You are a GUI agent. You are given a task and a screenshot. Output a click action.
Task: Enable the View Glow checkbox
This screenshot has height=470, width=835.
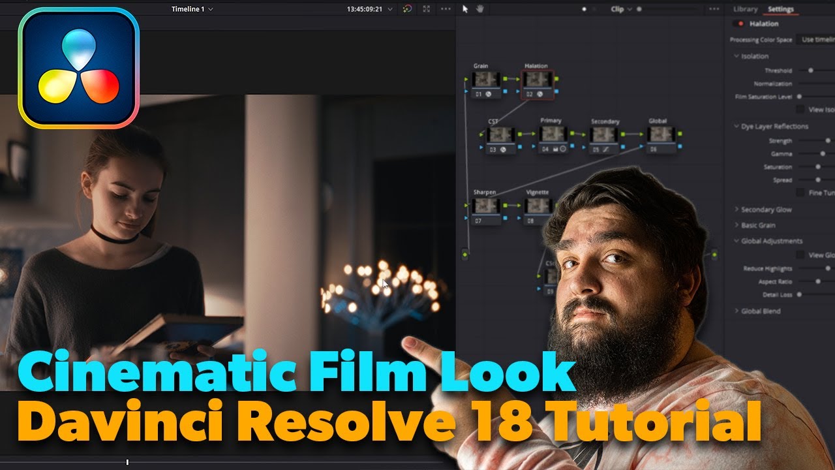coord(800,255)
